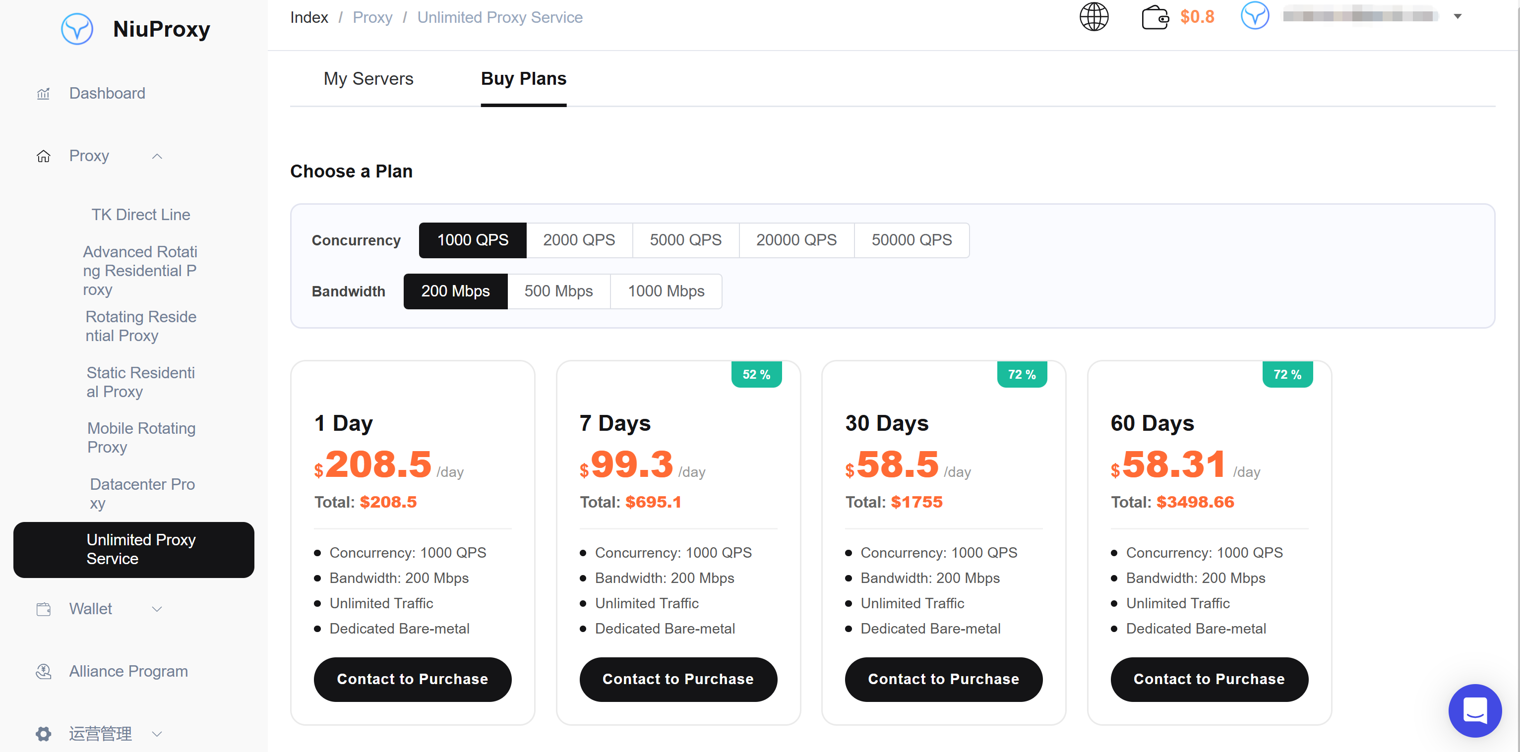The image size is (1520, 752).
Task: Click the Total: $208.5 text
Action: tap(365, 502)
